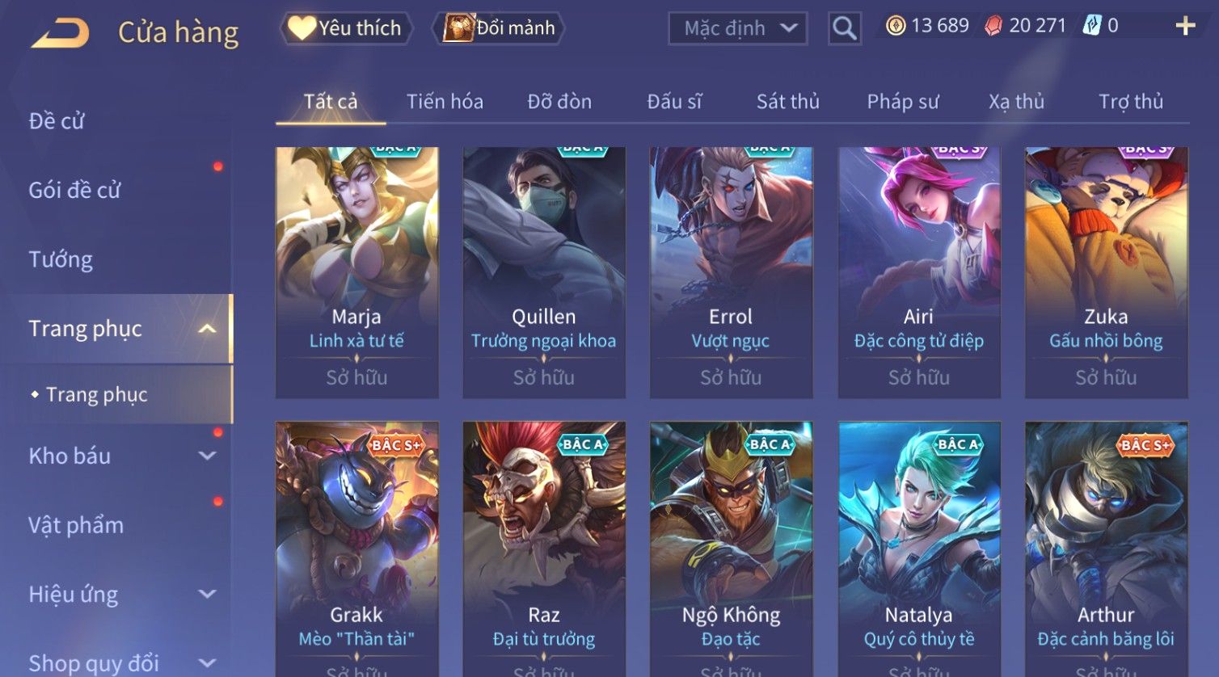This screenshot has width=1219, height=677.
Task: Expand the Hiệu ứng sidebar section
Action: coord(207,595)
